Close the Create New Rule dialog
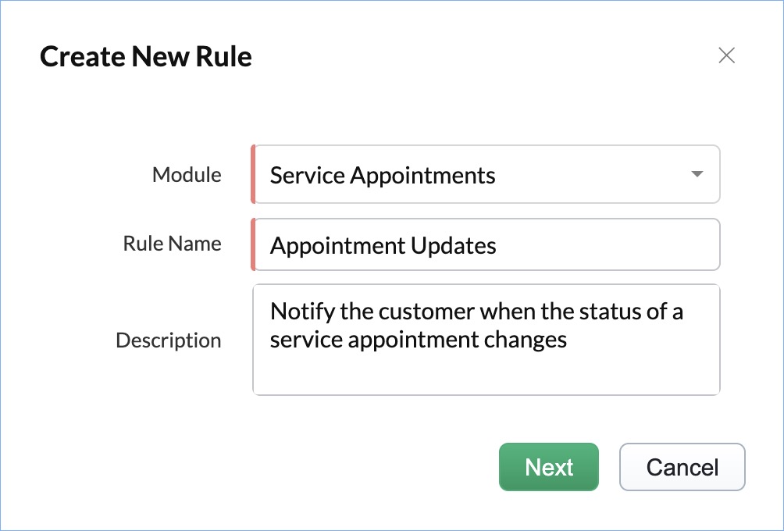Image resolution: width=784 pixels, height=531 pixels. [726, 55]
